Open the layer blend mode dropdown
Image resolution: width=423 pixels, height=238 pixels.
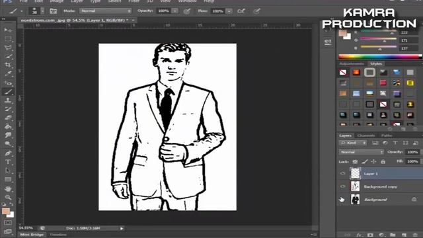362,152
